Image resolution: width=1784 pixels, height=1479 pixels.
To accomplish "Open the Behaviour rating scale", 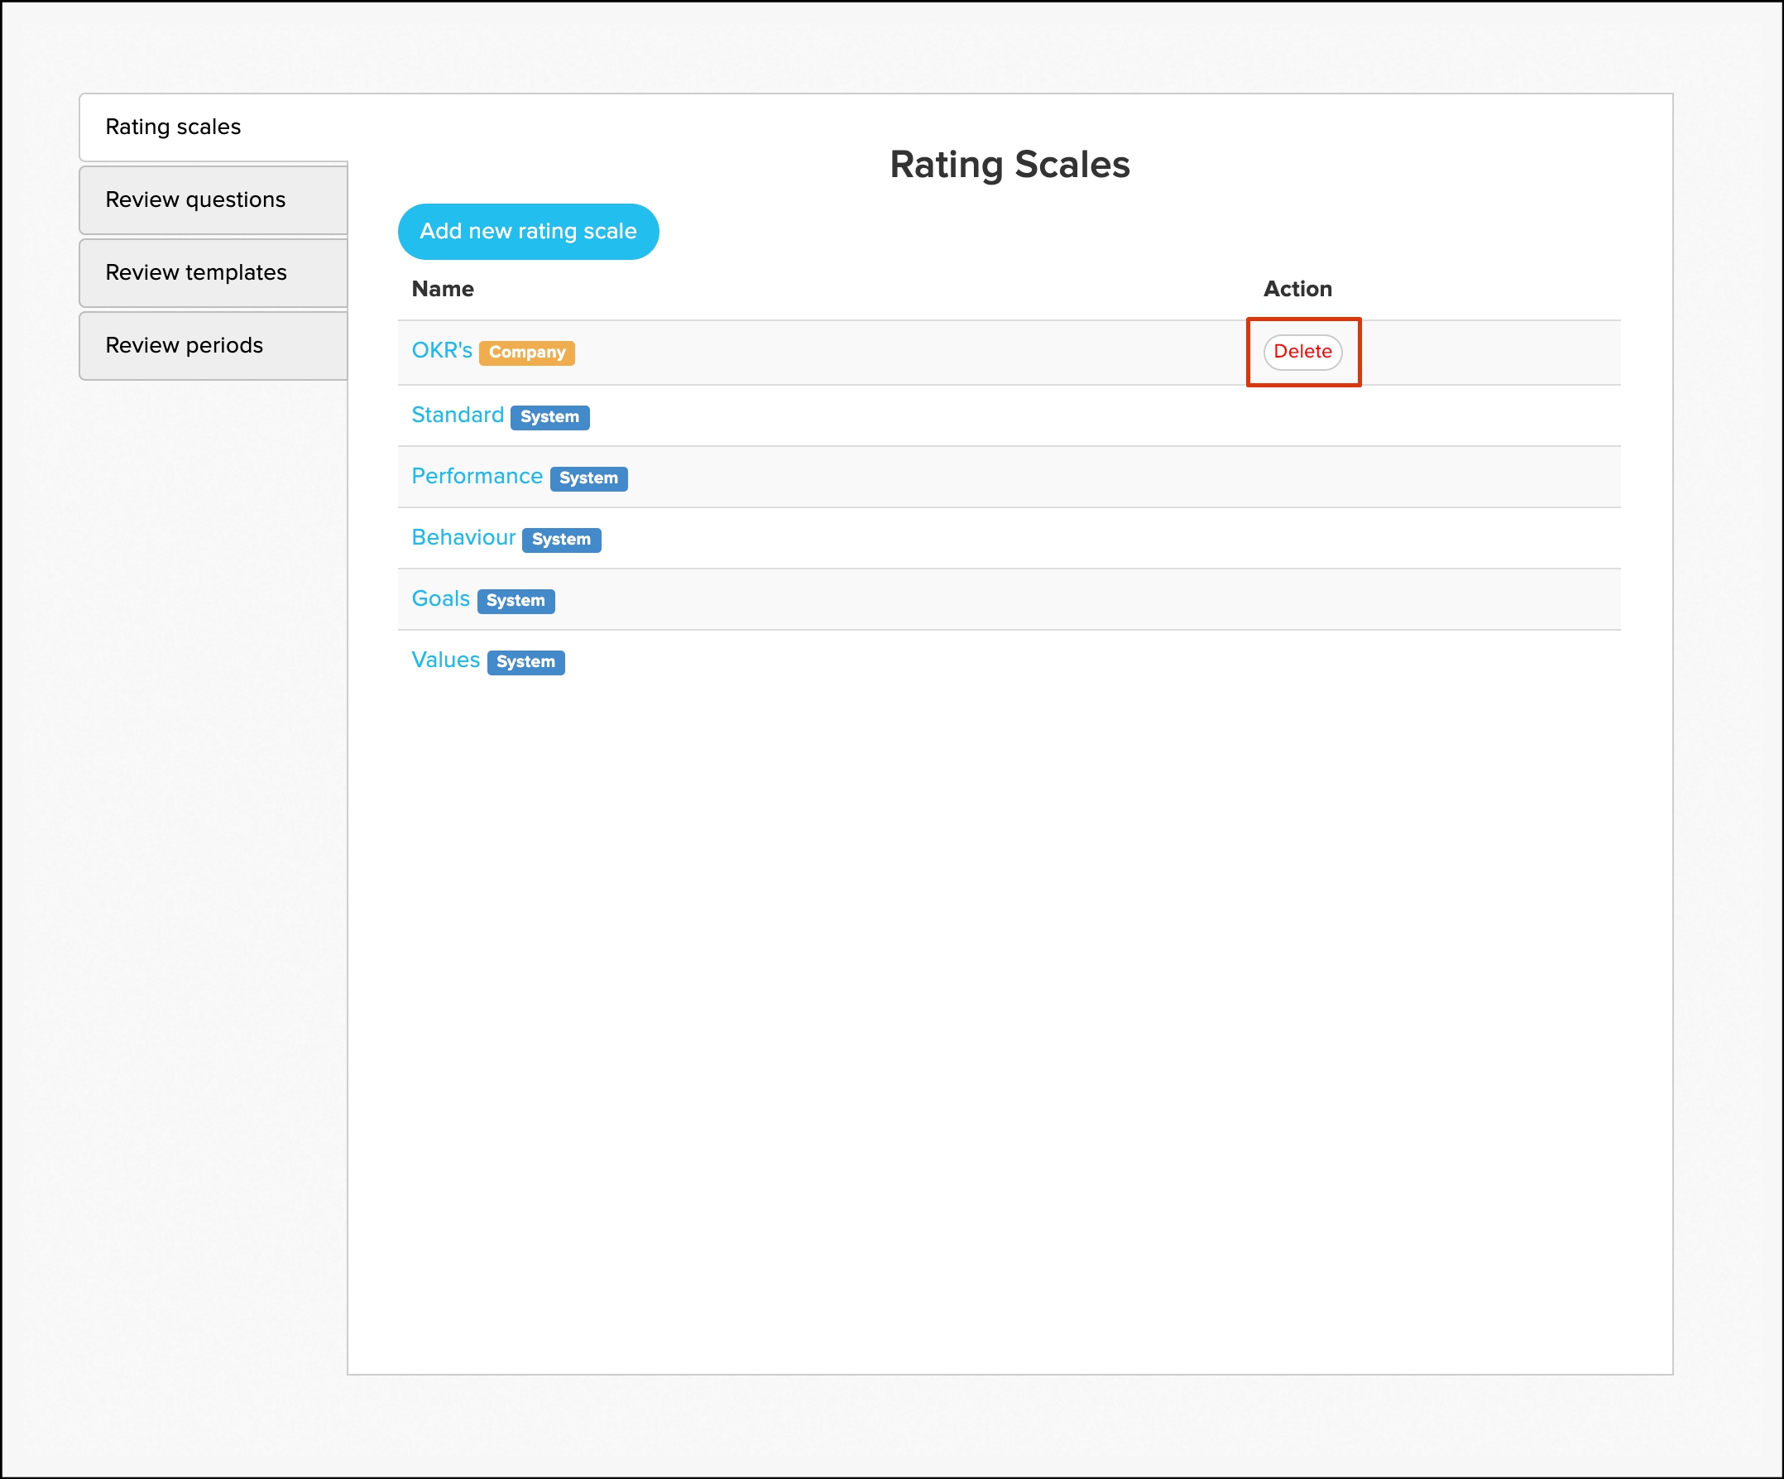I will pos(463,537).
